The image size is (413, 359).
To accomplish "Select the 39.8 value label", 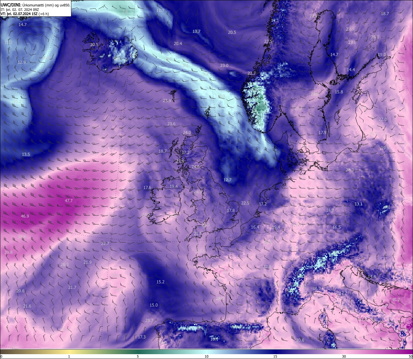I will [x=9, y=252].
